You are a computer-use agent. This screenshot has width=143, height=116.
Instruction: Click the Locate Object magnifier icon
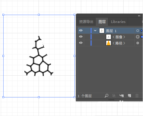(x=107, y=96)
